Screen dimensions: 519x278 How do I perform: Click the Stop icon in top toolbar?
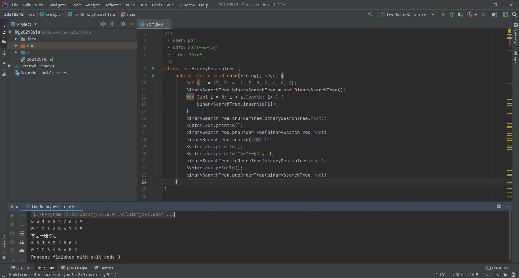click(483, 15)
